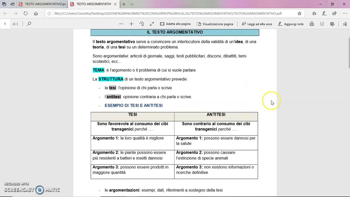Edit the PDF page number field

point(5,24)
